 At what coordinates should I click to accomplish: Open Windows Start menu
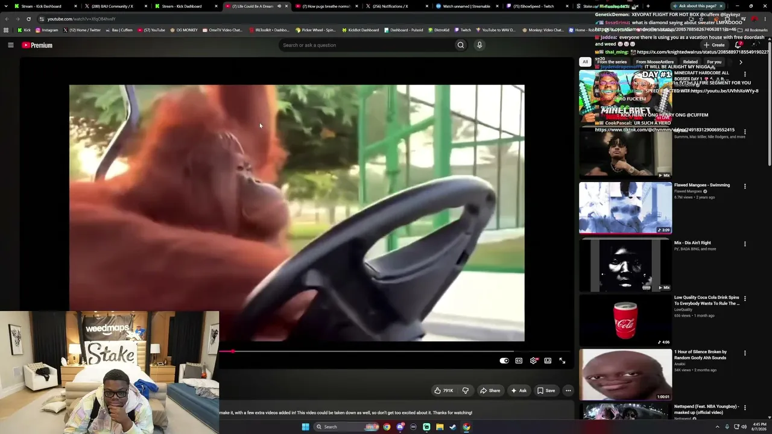click(x=306, y=427)
